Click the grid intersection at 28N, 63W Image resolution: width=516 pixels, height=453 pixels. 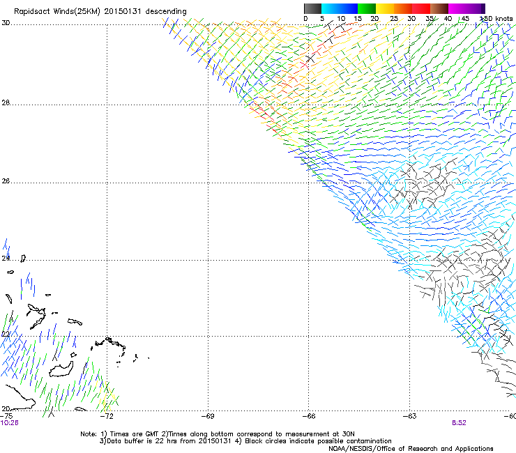pyautogui.click(x=410, y=105)
